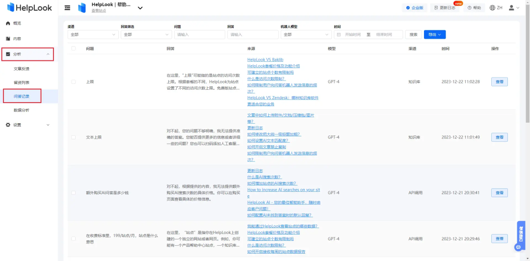Click the calendar icon in the 时间 range field
This screenshot has width=530, height=261.
click(339, 34)
